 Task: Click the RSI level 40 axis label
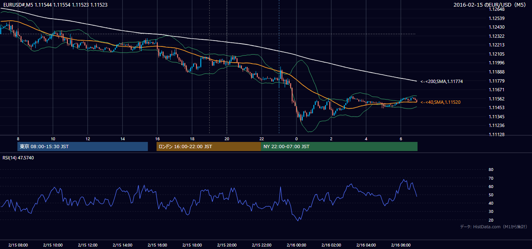pos(491,203)
